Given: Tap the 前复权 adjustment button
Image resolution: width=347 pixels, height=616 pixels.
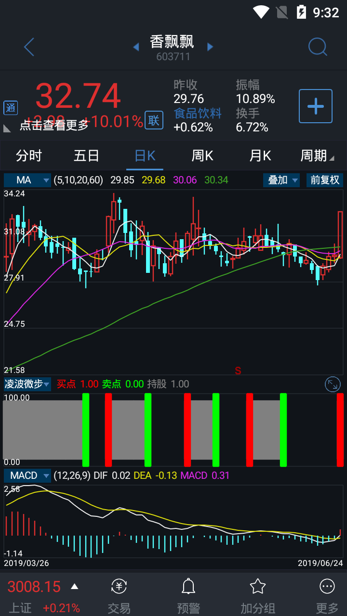Looking at the screenshot, I should pyautogui.click(x=325, y=180).
